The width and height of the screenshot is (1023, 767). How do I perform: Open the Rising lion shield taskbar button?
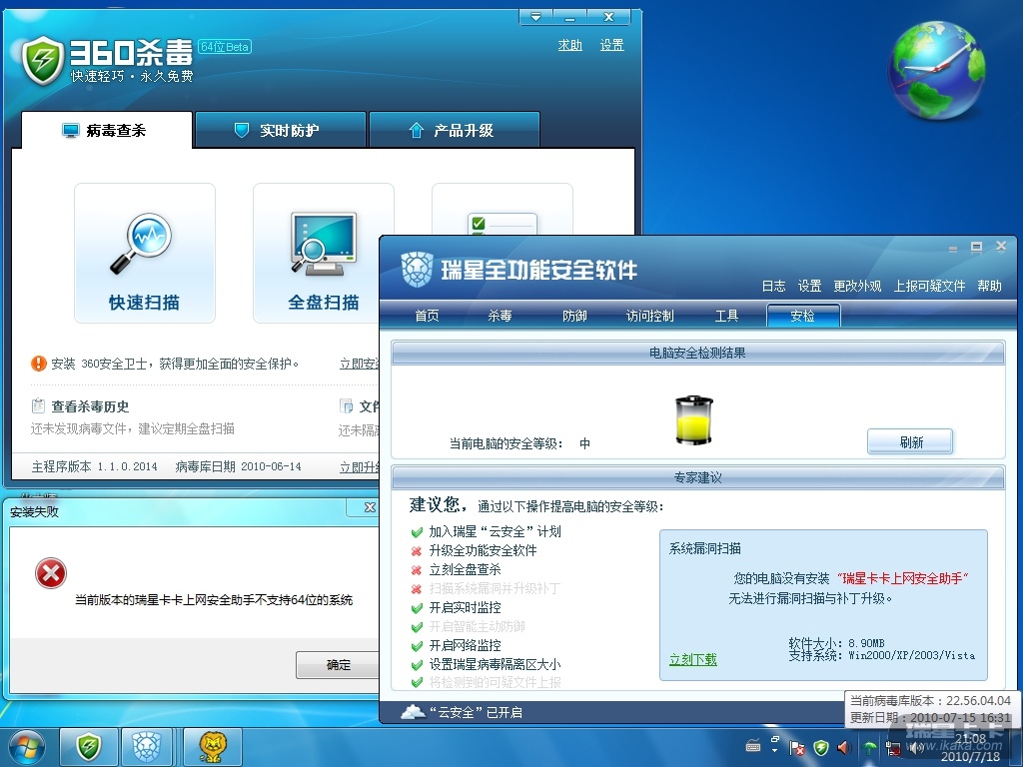[x=147, y=746]
